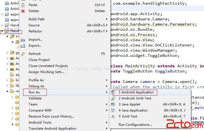Click the Java Applet icon
This screenshot has height=131, width=204.
(113, 104)
